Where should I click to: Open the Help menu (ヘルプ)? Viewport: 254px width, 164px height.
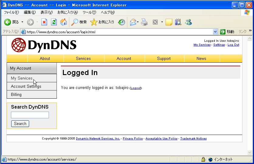[x=108, y=12]
